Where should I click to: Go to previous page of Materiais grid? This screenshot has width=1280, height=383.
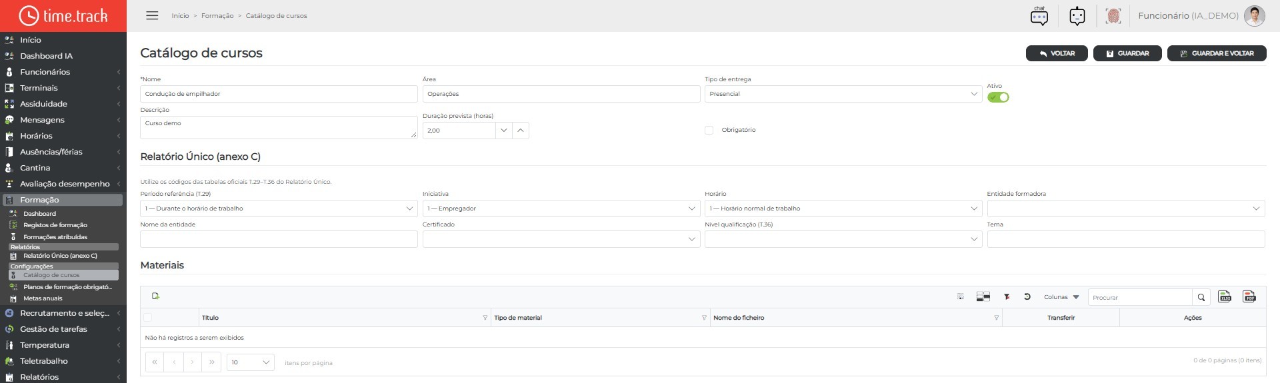173,362
